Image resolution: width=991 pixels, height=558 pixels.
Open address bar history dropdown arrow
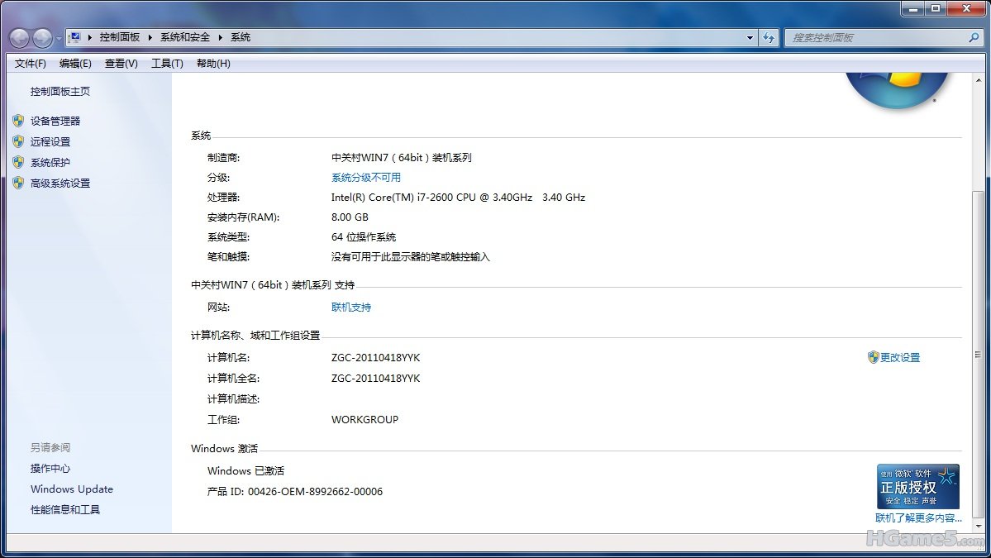point(750,38)
